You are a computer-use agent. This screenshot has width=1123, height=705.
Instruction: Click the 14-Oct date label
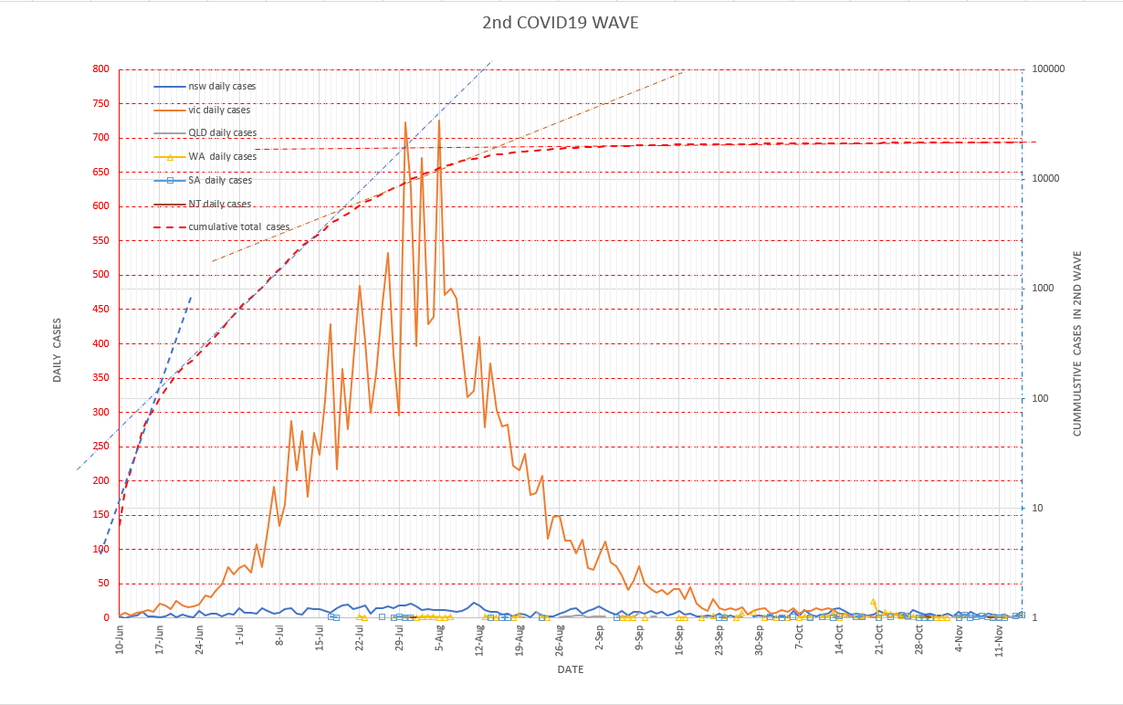point(839,641)
